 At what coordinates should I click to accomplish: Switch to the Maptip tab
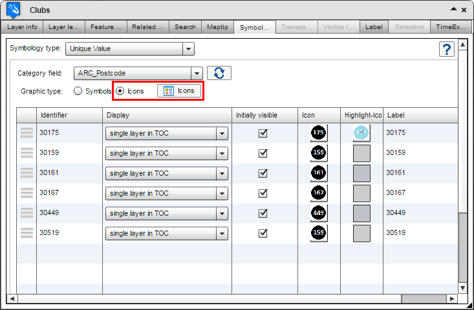[218, 27]
